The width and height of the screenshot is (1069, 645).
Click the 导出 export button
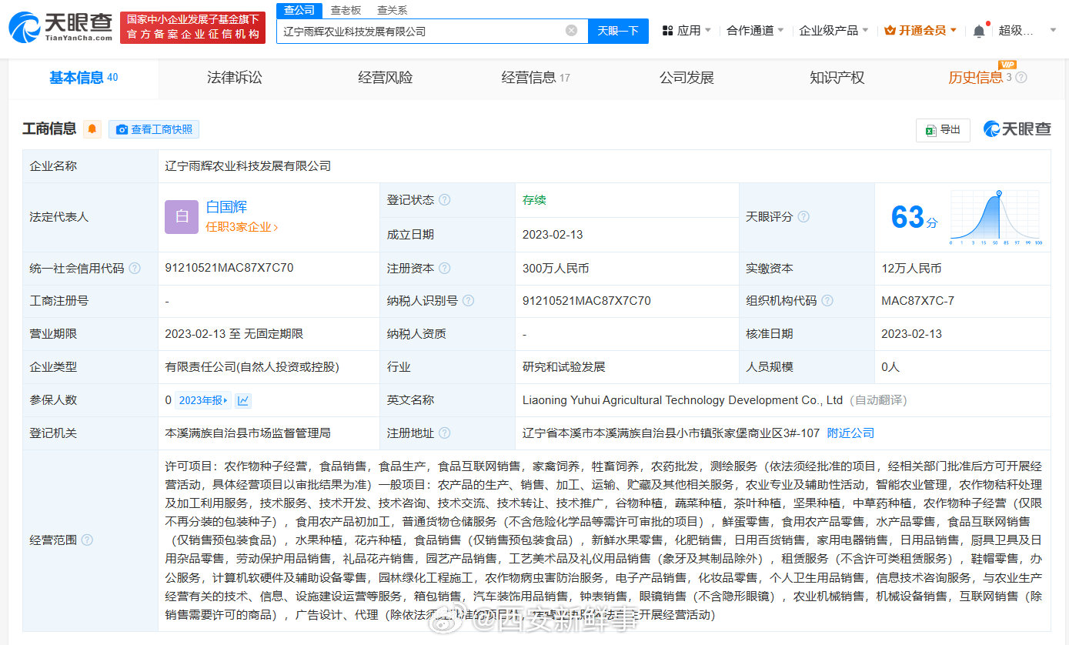[x=943, y=130]
